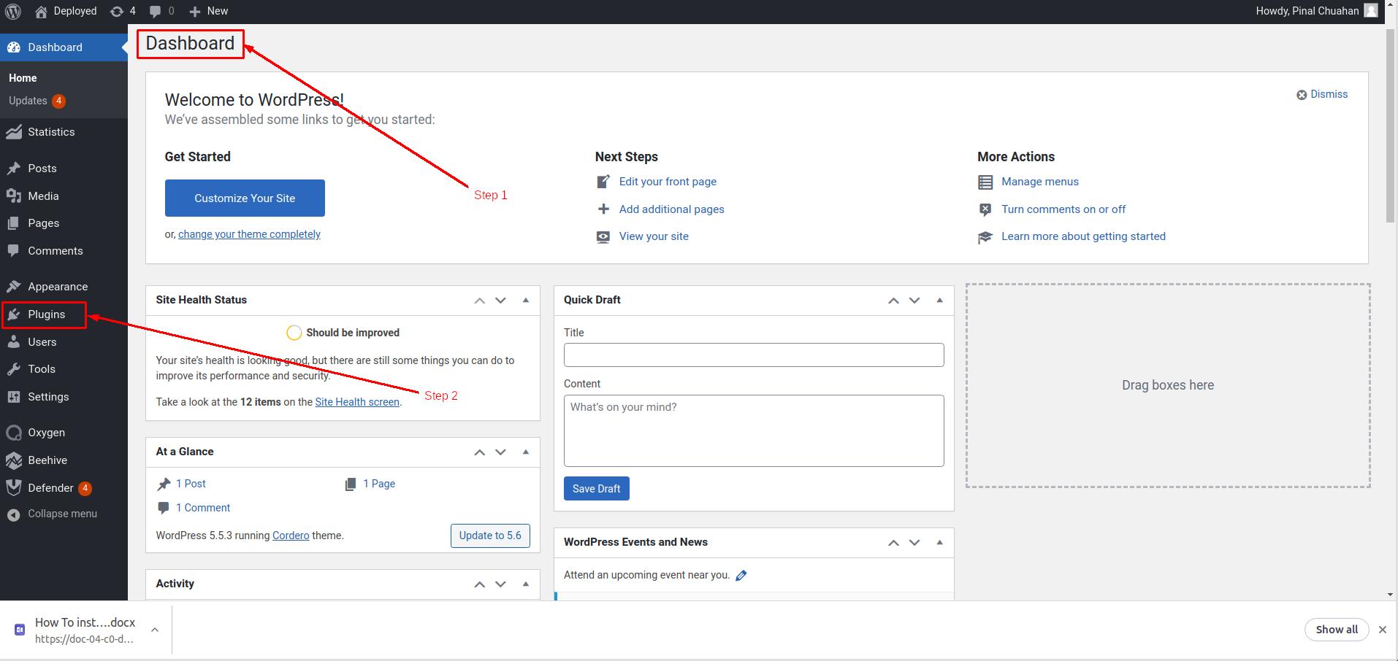The height and width of the screenshot is (661, 1398).
Task: Toggle the Quick Draft panel
Action: [940, 300]
